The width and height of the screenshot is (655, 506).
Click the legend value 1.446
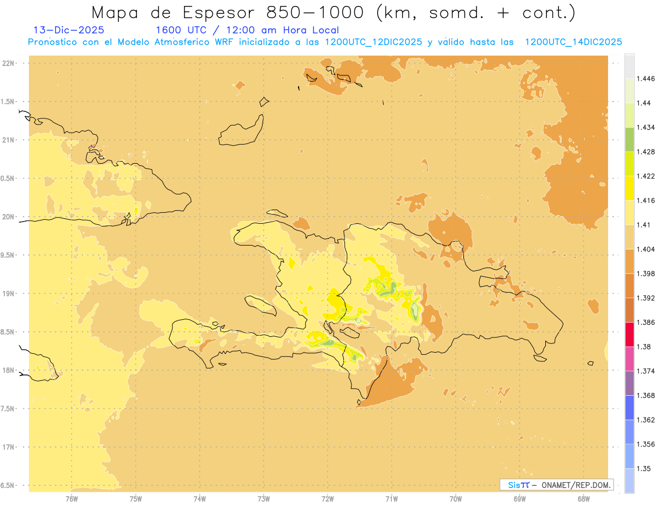[x=646, y=79]
